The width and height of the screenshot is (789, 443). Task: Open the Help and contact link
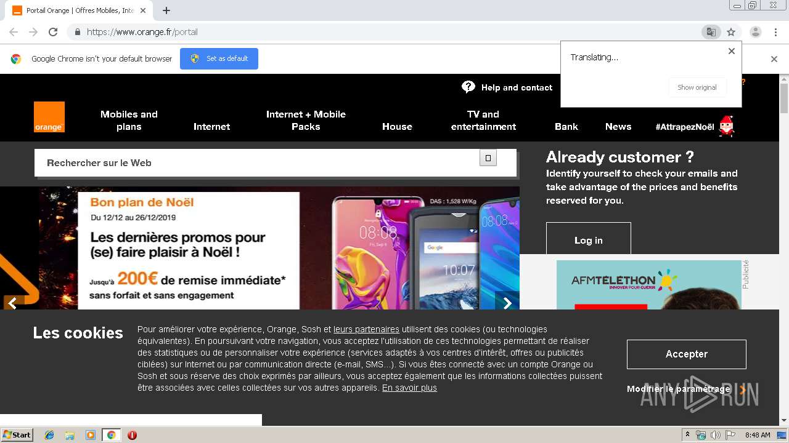[x=517, y=87]
